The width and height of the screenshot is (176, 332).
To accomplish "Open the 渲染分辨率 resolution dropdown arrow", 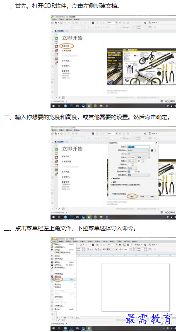I will click(136, 171).
